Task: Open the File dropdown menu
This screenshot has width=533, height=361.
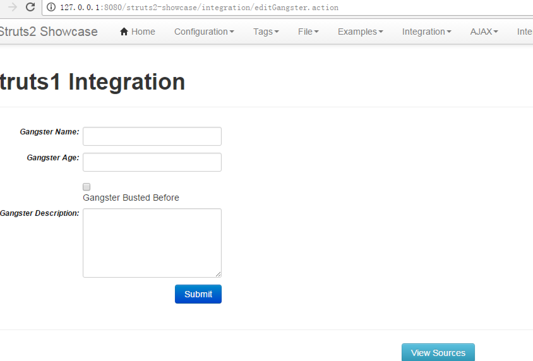Action: tap(308, 32)
